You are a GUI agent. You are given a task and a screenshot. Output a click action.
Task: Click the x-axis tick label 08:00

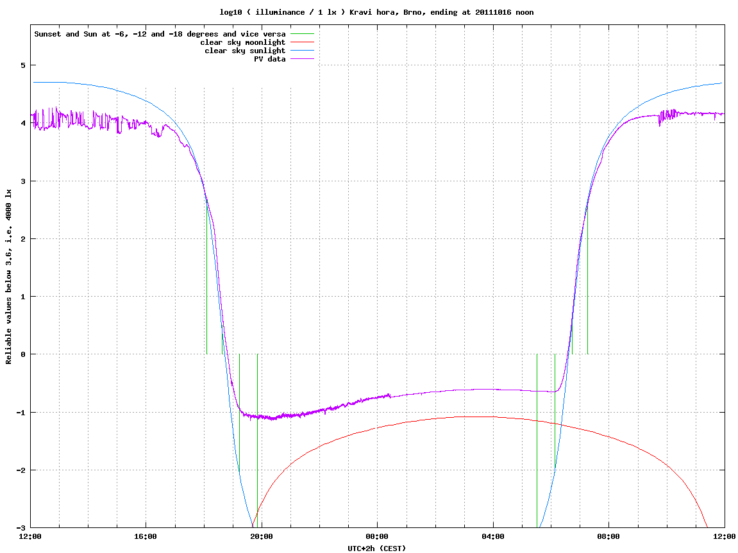point(609,536)
